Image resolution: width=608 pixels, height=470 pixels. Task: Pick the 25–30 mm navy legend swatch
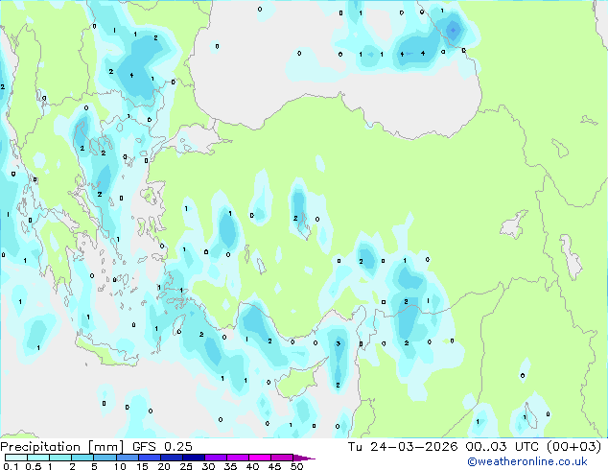click(x=193, y=458)
